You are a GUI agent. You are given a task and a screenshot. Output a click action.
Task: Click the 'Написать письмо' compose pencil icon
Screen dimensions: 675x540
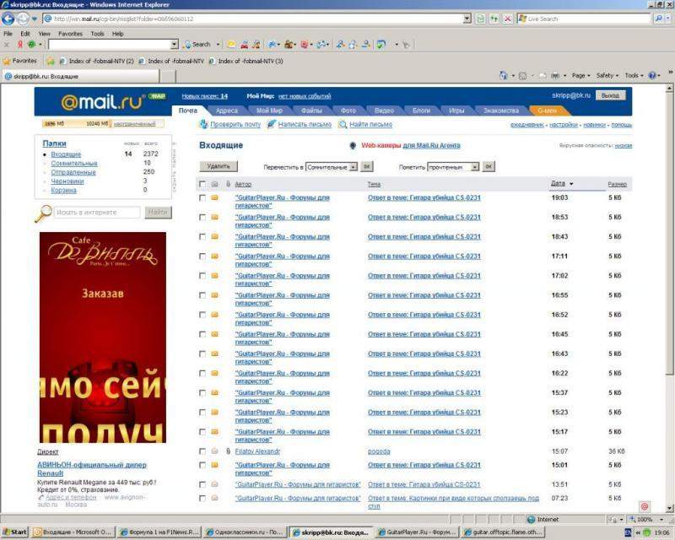[271, 124]
